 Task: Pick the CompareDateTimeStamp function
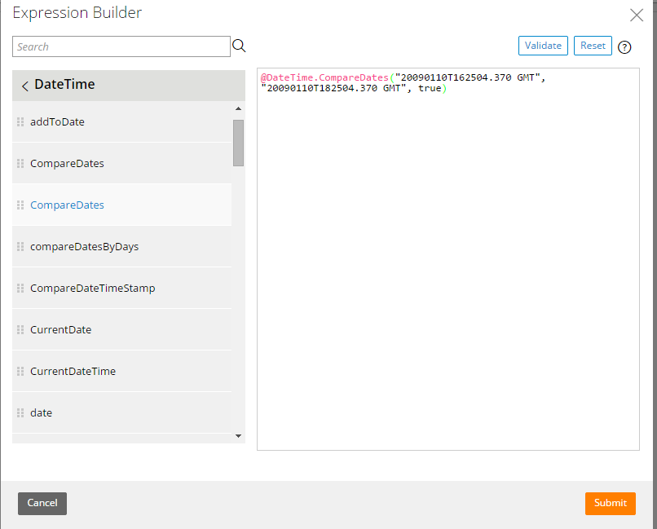[x=92, y=289]
